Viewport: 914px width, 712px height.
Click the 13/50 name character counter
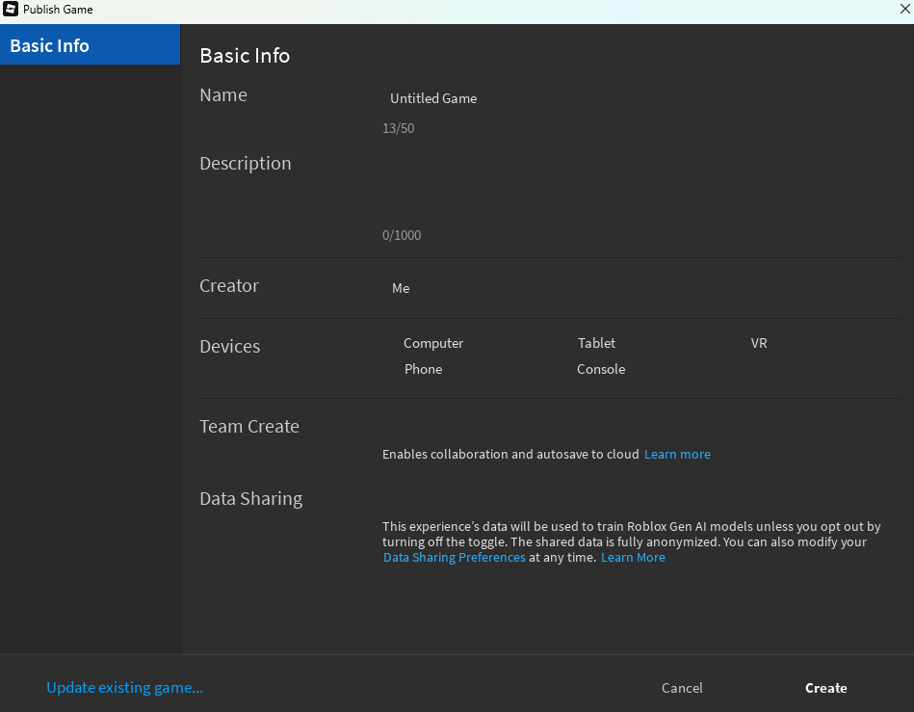coord(398,128)
